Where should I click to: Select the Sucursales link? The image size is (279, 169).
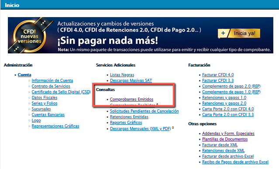pos(41,109)
